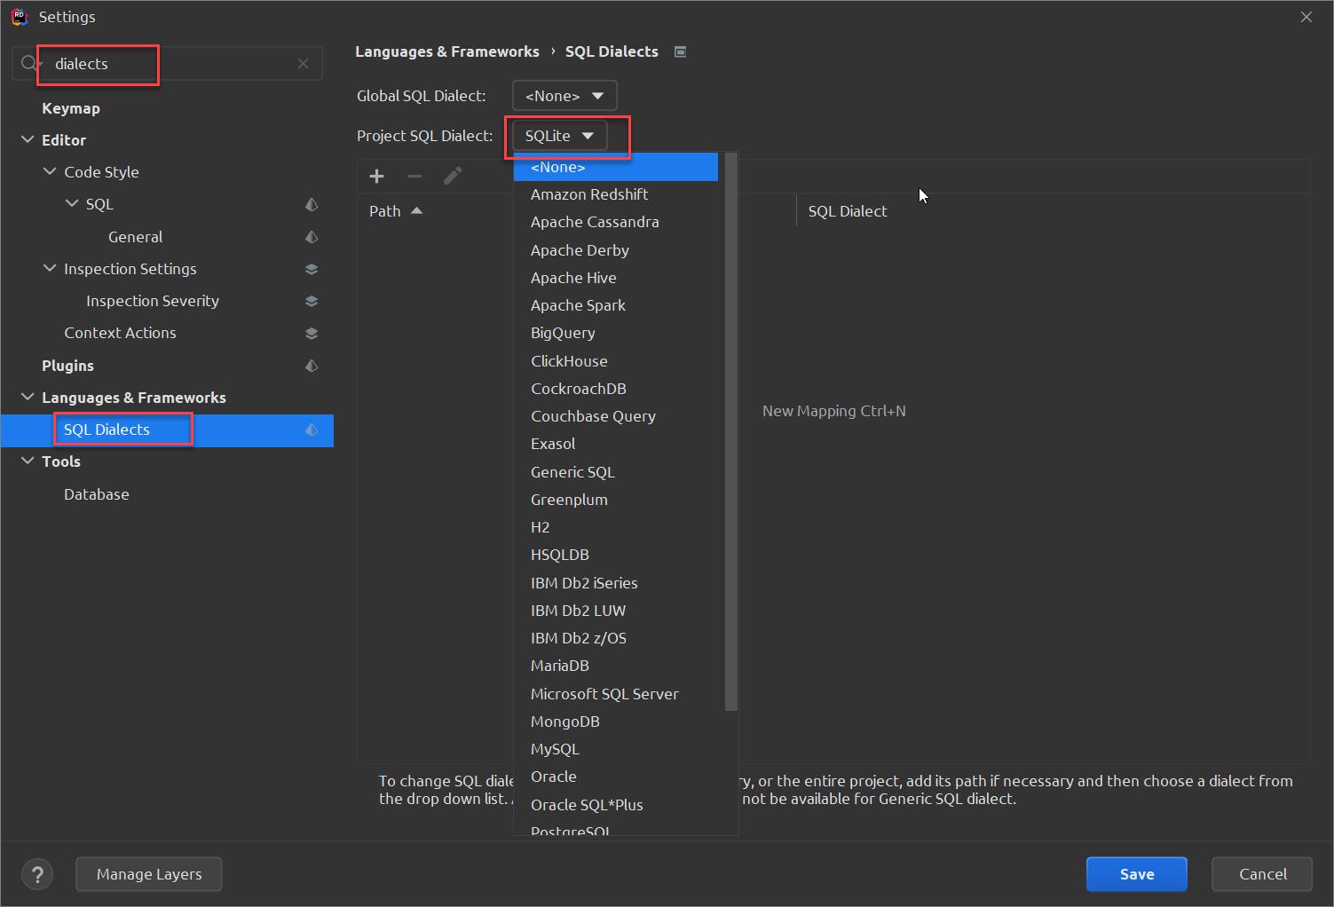Click the modified-settings droplet next to SQL
This screenshot has height=907, width=1334.
[312, 204]
